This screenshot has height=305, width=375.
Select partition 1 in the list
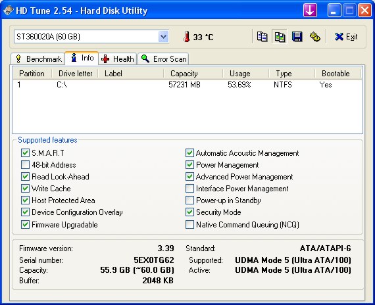coord(19,85)
